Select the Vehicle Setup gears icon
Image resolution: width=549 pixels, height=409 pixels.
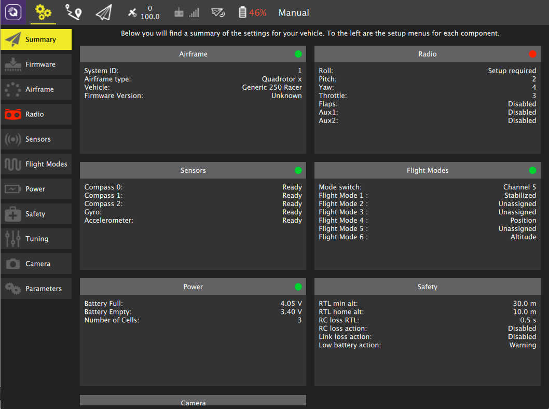pyautogui.click(x=43, y=12)
